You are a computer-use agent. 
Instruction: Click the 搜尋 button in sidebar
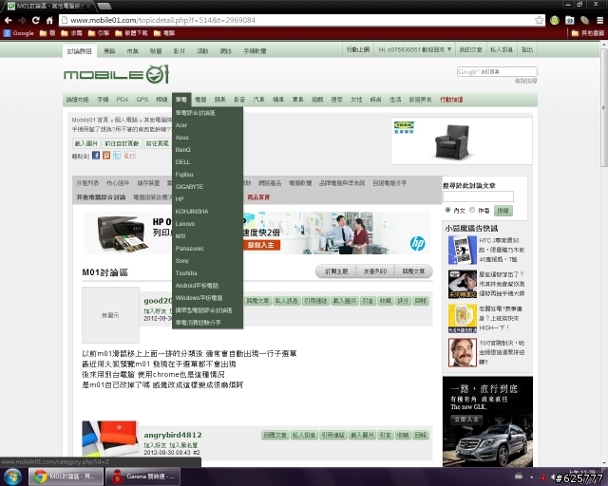pos(503,211)
